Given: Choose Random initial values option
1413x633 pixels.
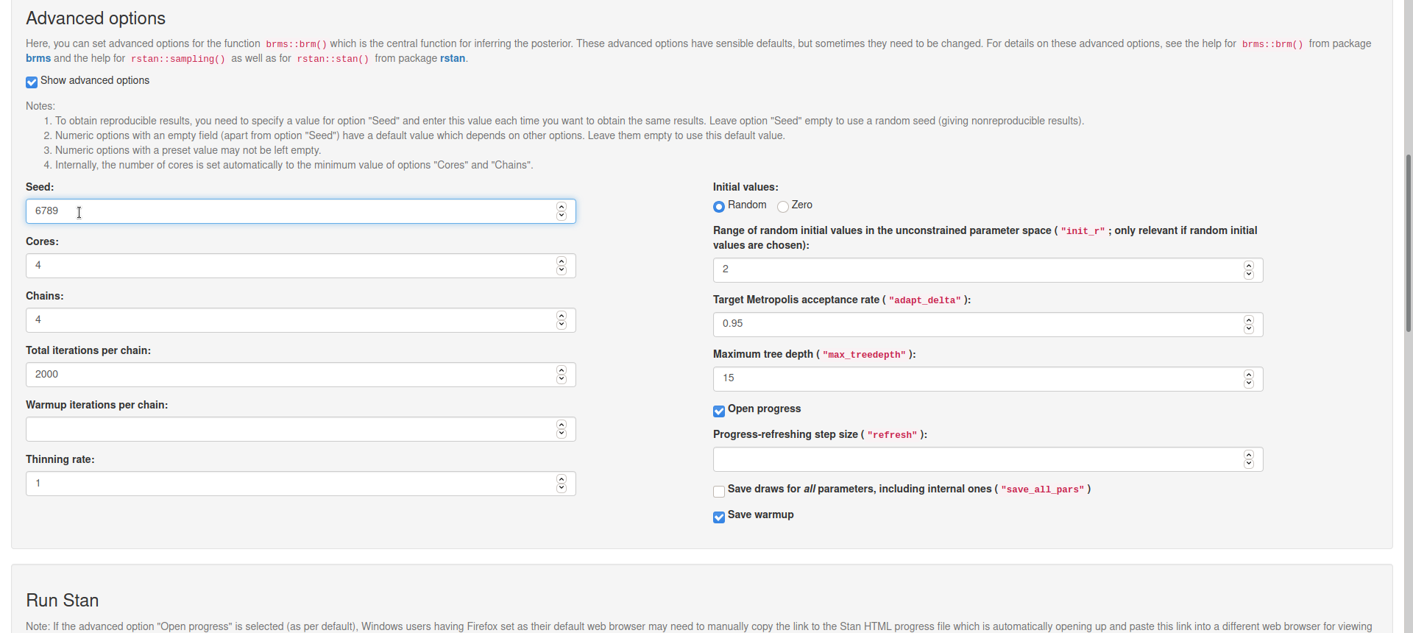Looking at the screenshot, I should click(x=719, y=206).
